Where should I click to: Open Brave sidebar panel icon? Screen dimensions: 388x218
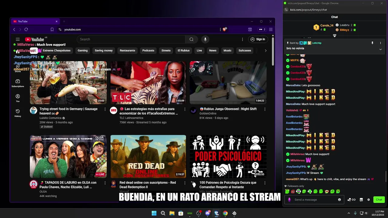pyautogui.click(x=250, y=29)
